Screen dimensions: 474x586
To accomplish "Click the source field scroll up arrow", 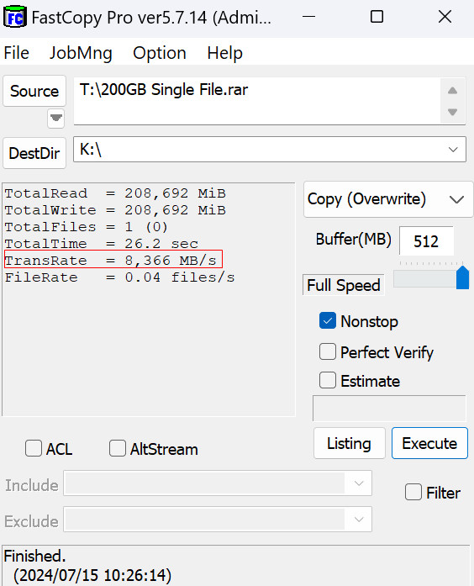I will coord(452,91).
